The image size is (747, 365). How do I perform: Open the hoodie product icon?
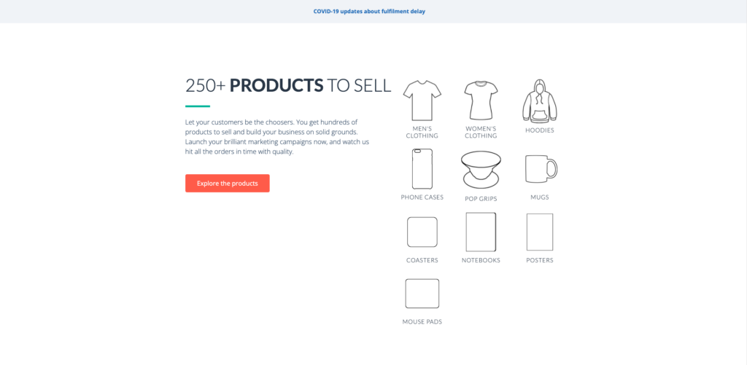click(540, 101)
